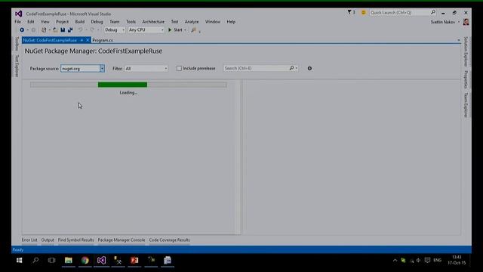Show hidden system tray icons chevron
This screenshot has width=483, height=272.
click(395, 260)
